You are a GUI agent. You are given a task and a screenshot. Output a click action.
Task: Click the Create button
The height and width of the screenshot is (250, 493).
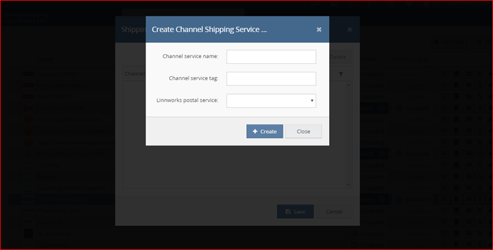point(264,131)
